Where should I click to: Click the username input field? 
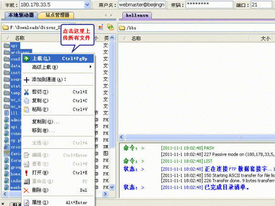point(142,5)
